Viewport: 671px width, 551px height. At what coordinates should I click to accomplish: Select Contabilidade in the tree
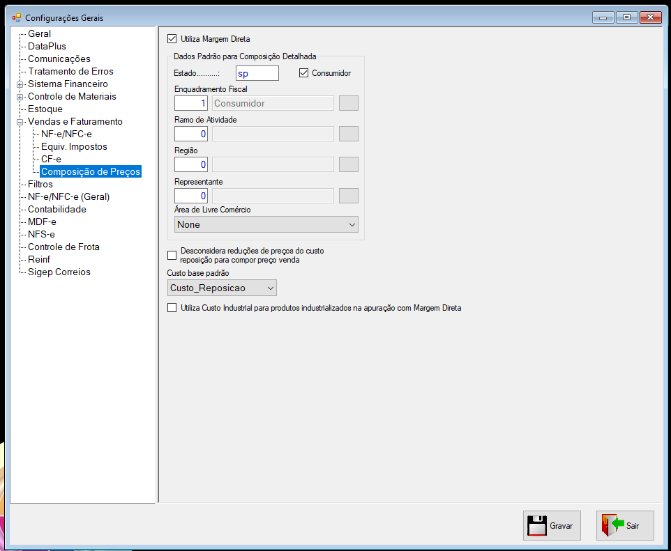point(57,209)
